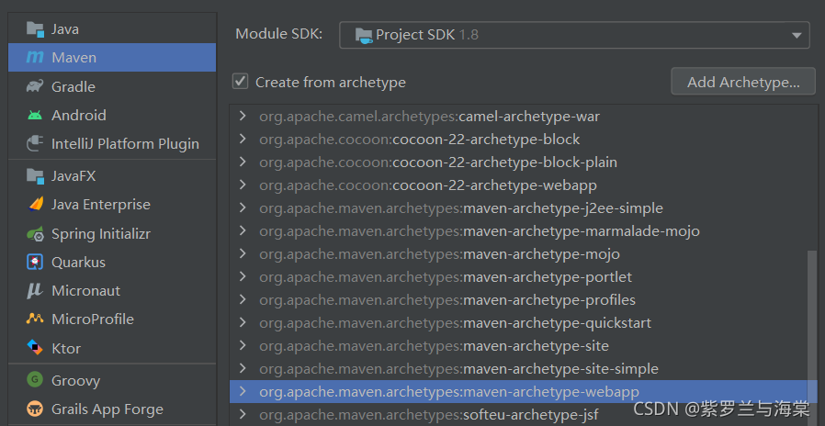
Task: Select maven-archetype-profiles archetype text
Action: 447,300
